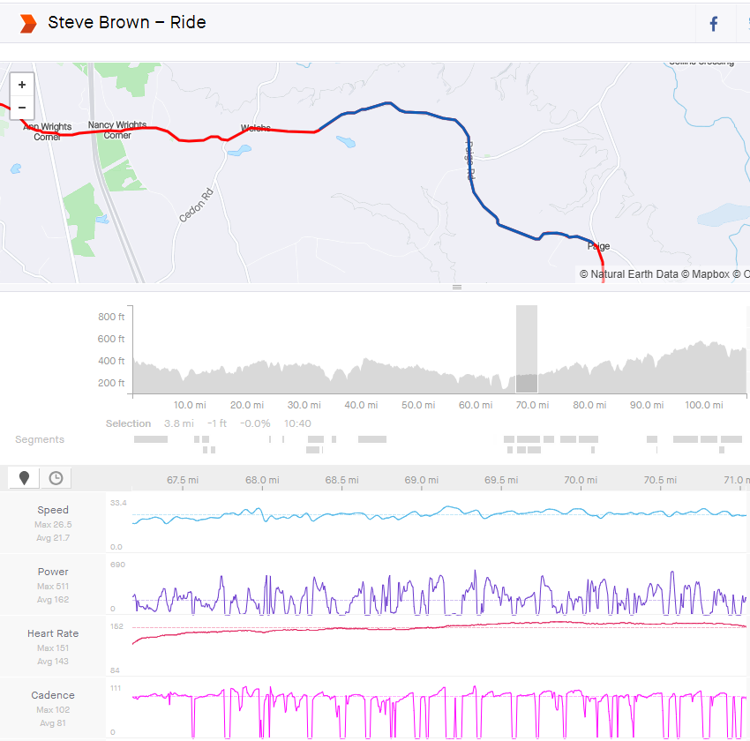The width and height of the screenshot is (750, 741).
Task: Switch chart axis to distance view
Action: click(24, 478)
